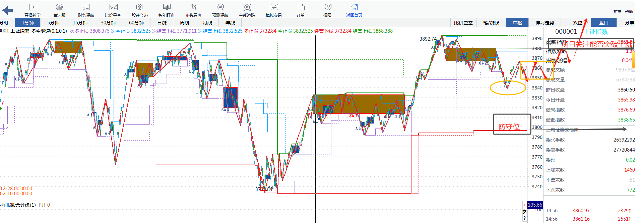
Task: Switch to the 5分钟 timeframe tab
Action: point(53,23)
